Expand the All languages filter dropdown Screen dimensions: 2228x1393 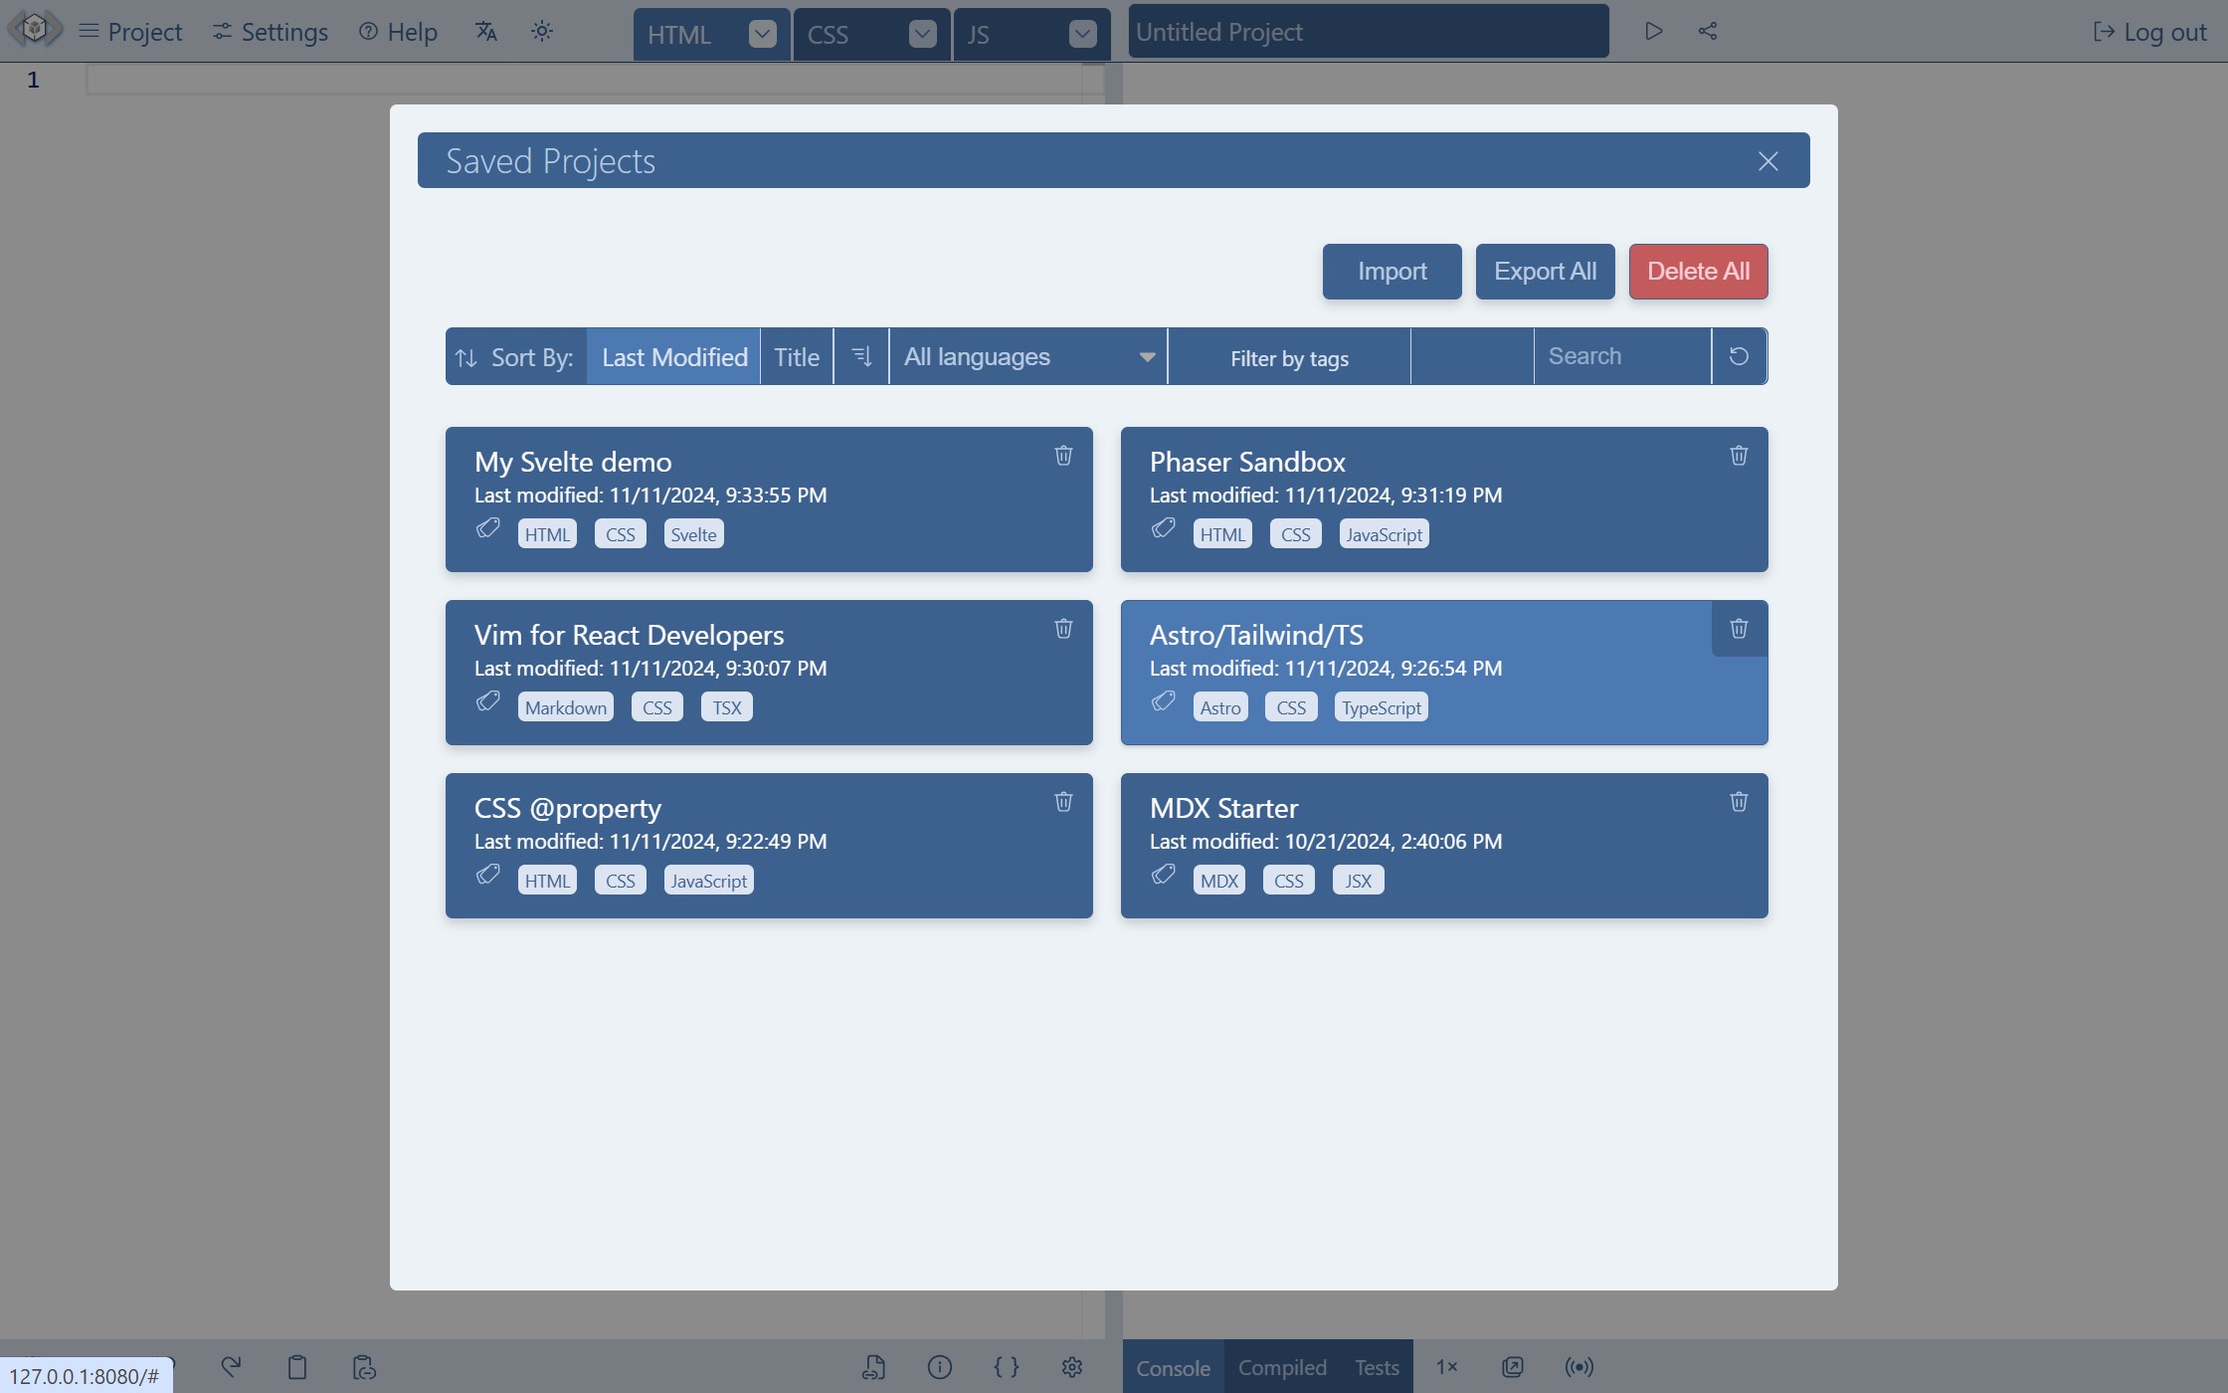1028,354
